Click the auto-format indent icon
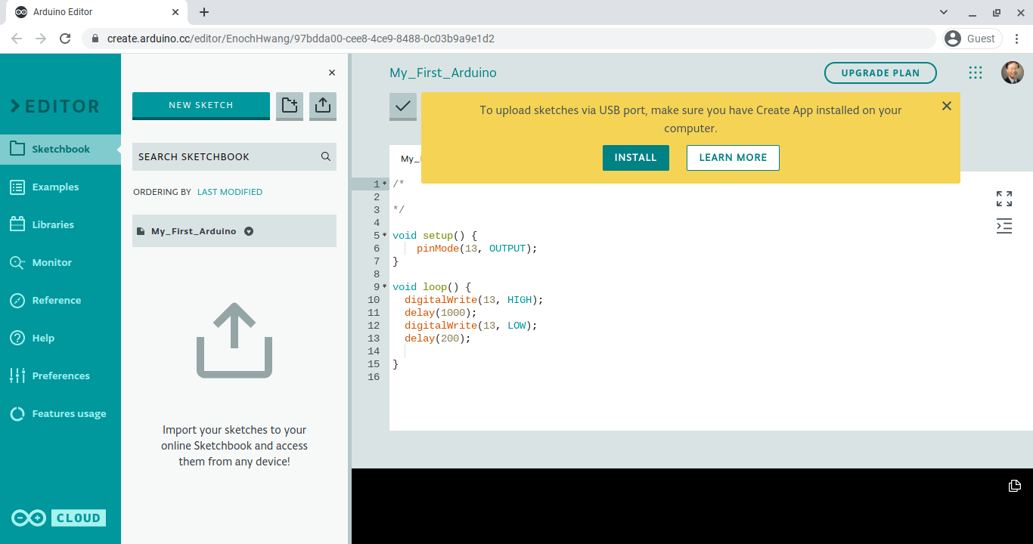 point(1004,226)
